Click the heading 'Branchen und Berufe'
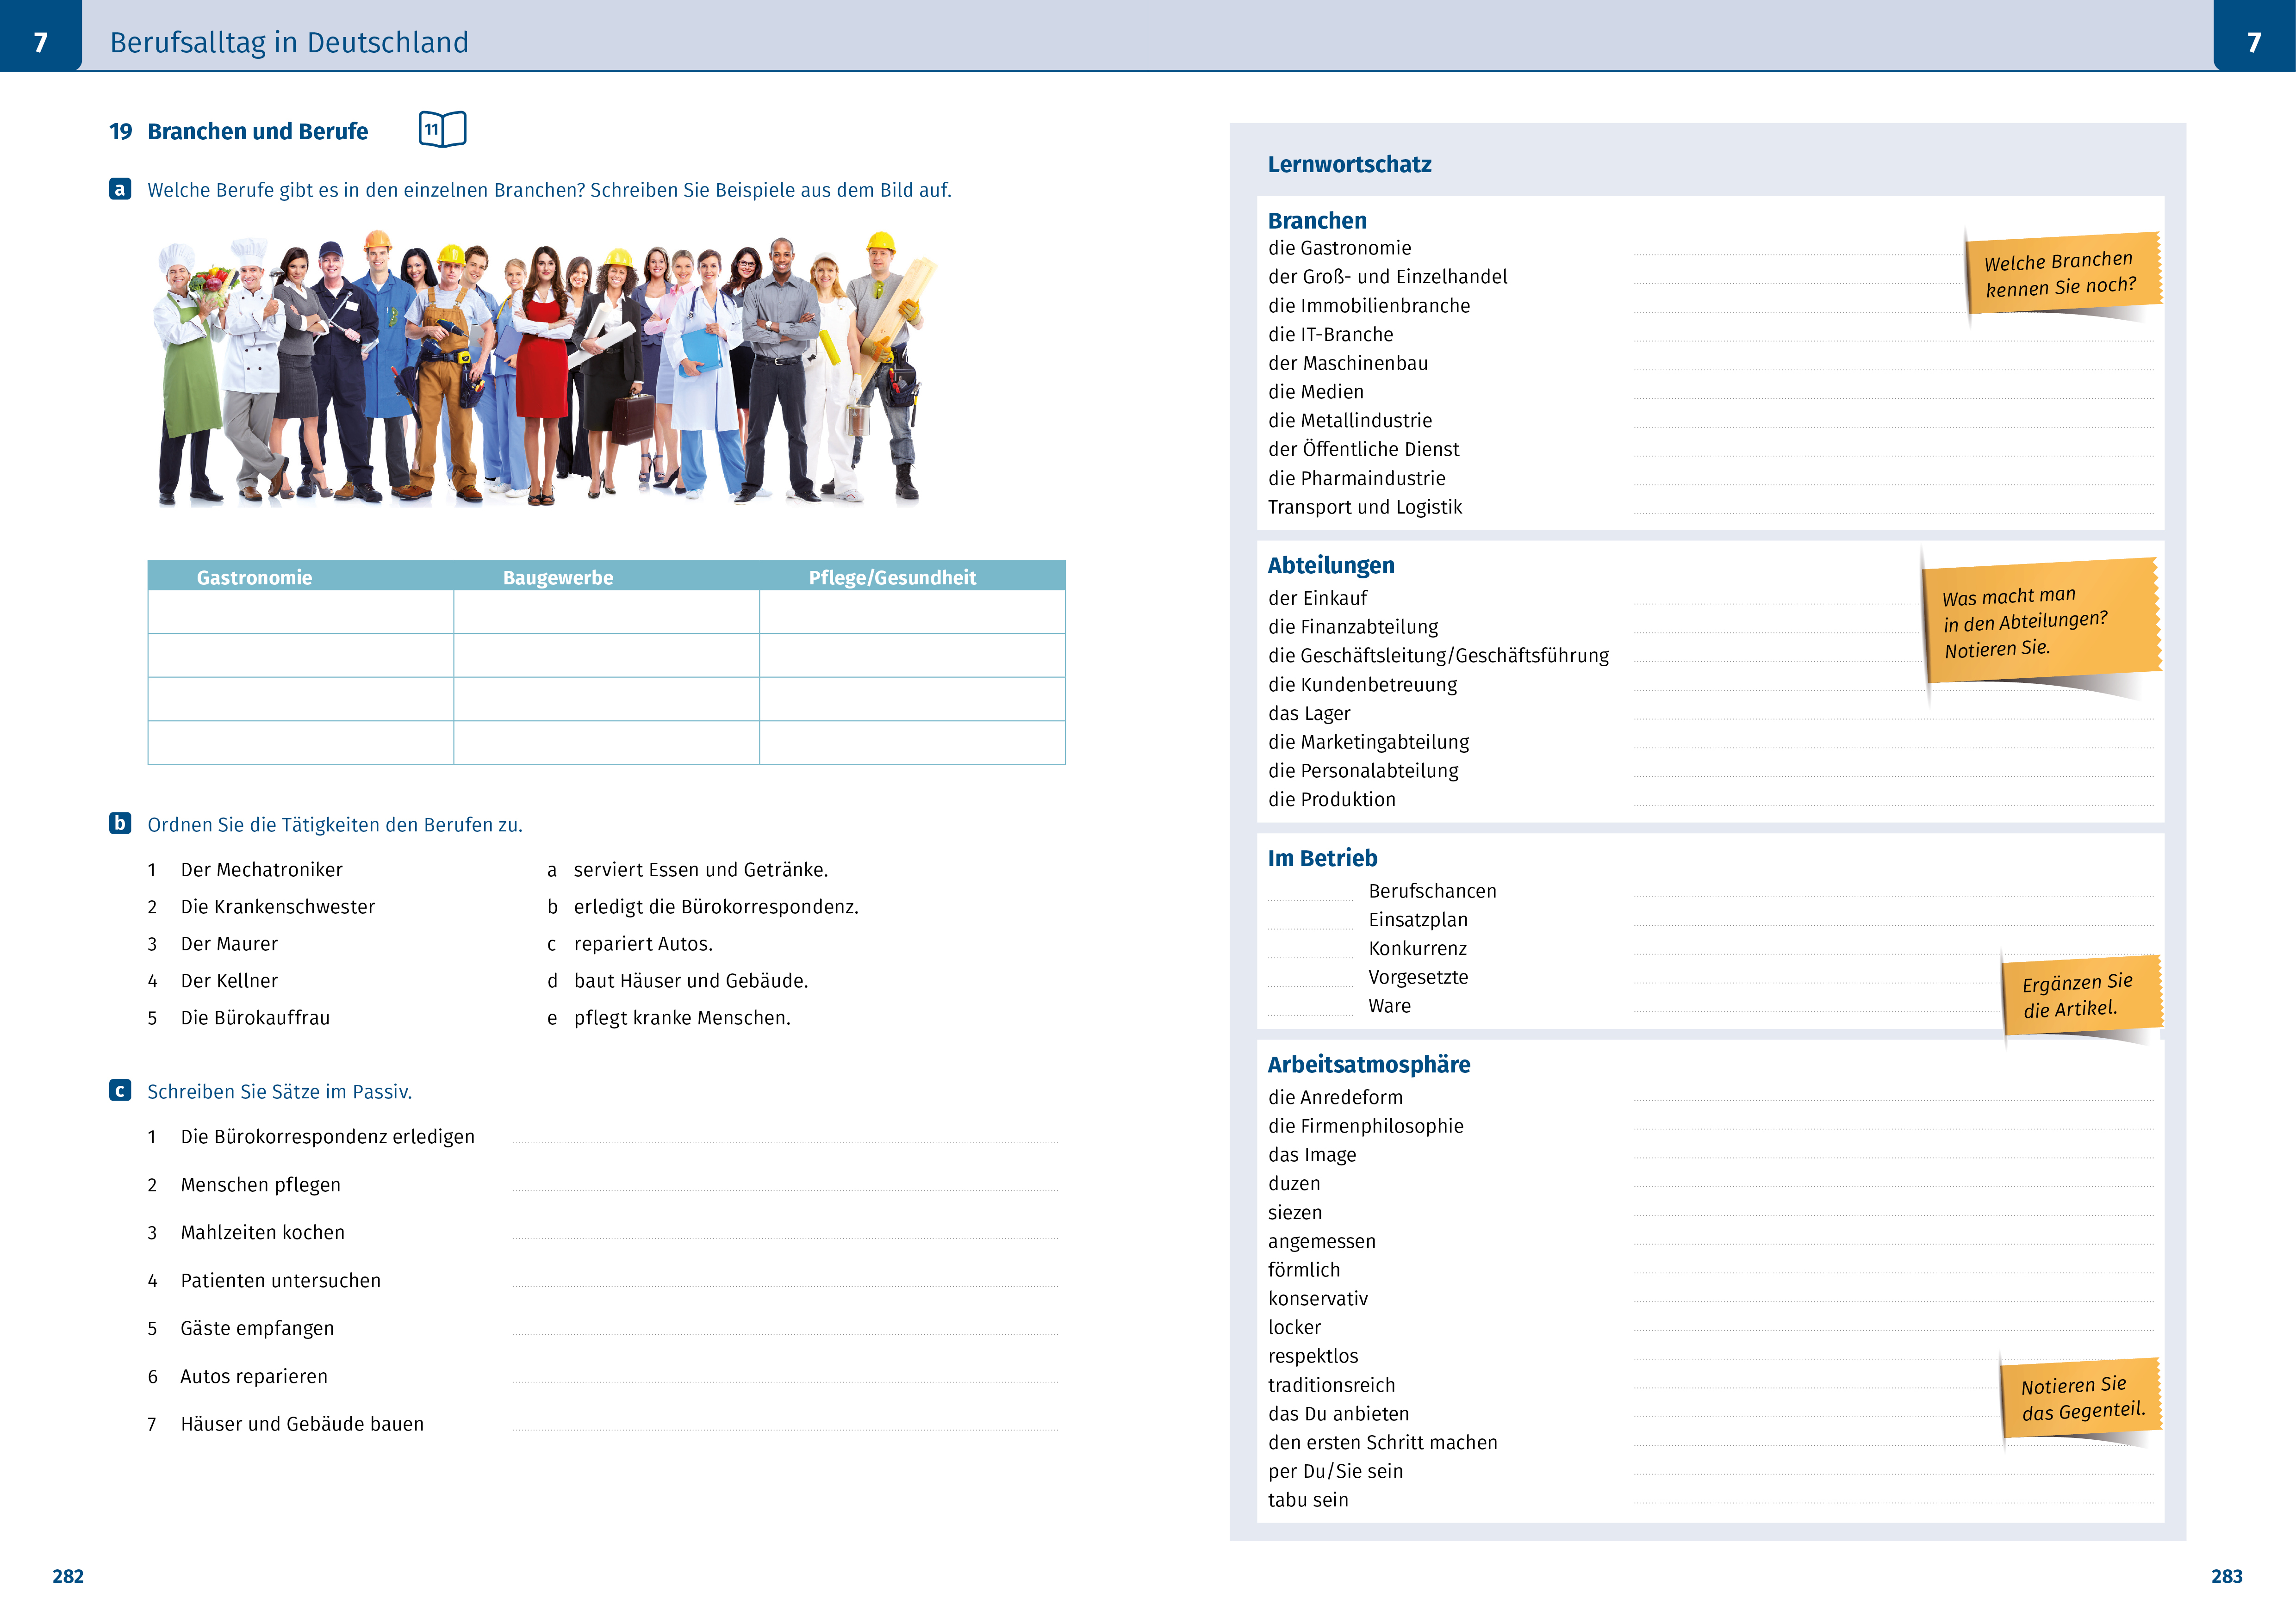The height and width of the screenshot is (1623, 2296). (257, 131)
